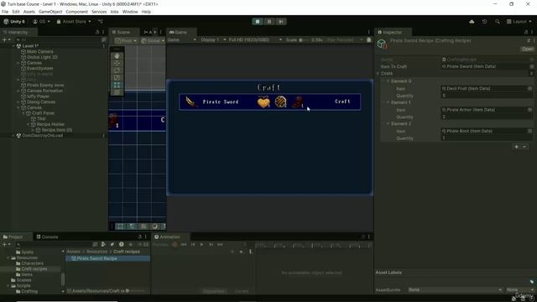
Task: Collapse Element 0 in Costs
Action: [388, 81]
